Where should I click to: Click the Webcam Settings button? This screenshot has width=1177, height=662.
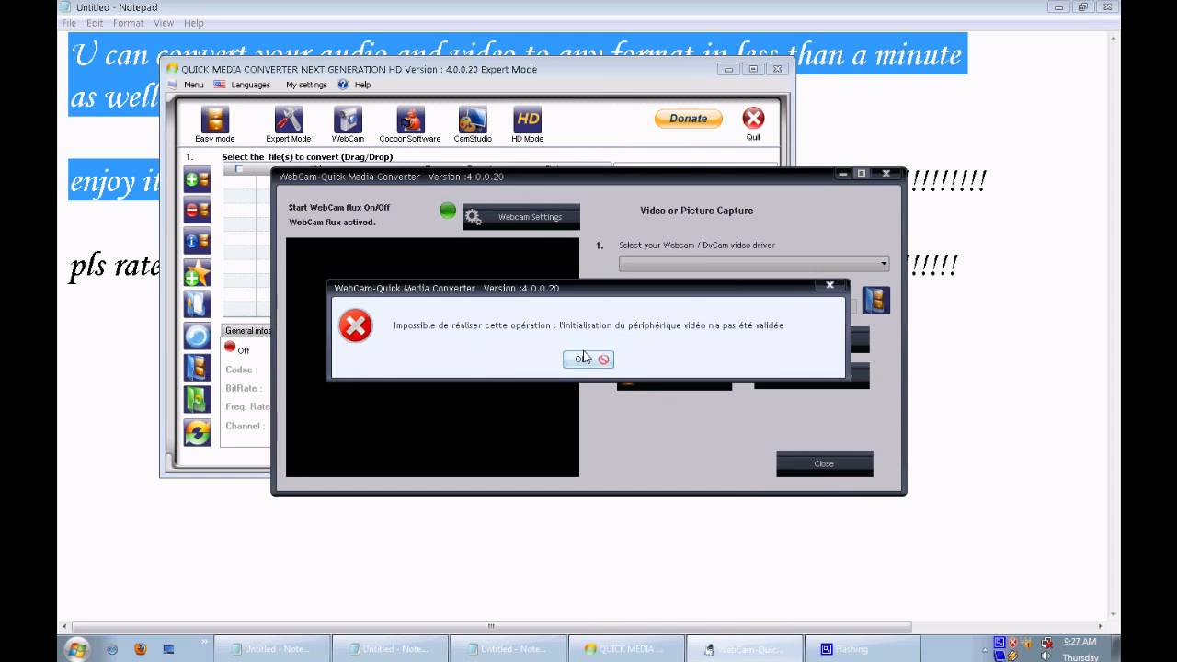pyautogui.click(x=521, y=217)
